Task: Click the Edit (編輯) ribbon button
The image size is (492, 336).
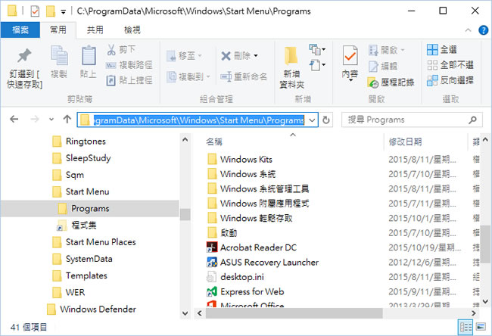Action: [383, 66]
